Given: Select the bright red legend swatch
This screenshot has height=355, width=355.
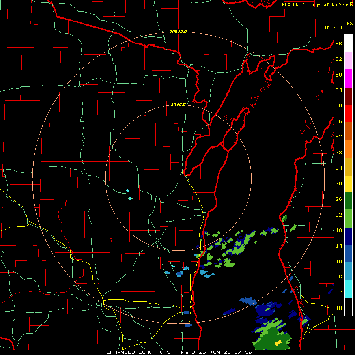Looking at the screenshot, I should [348, 114].
